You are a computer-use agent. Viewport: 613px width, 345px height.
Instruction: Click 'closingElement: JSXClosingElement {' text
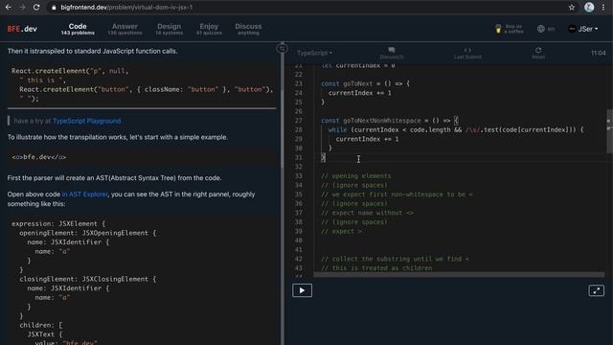coord(88,279)
